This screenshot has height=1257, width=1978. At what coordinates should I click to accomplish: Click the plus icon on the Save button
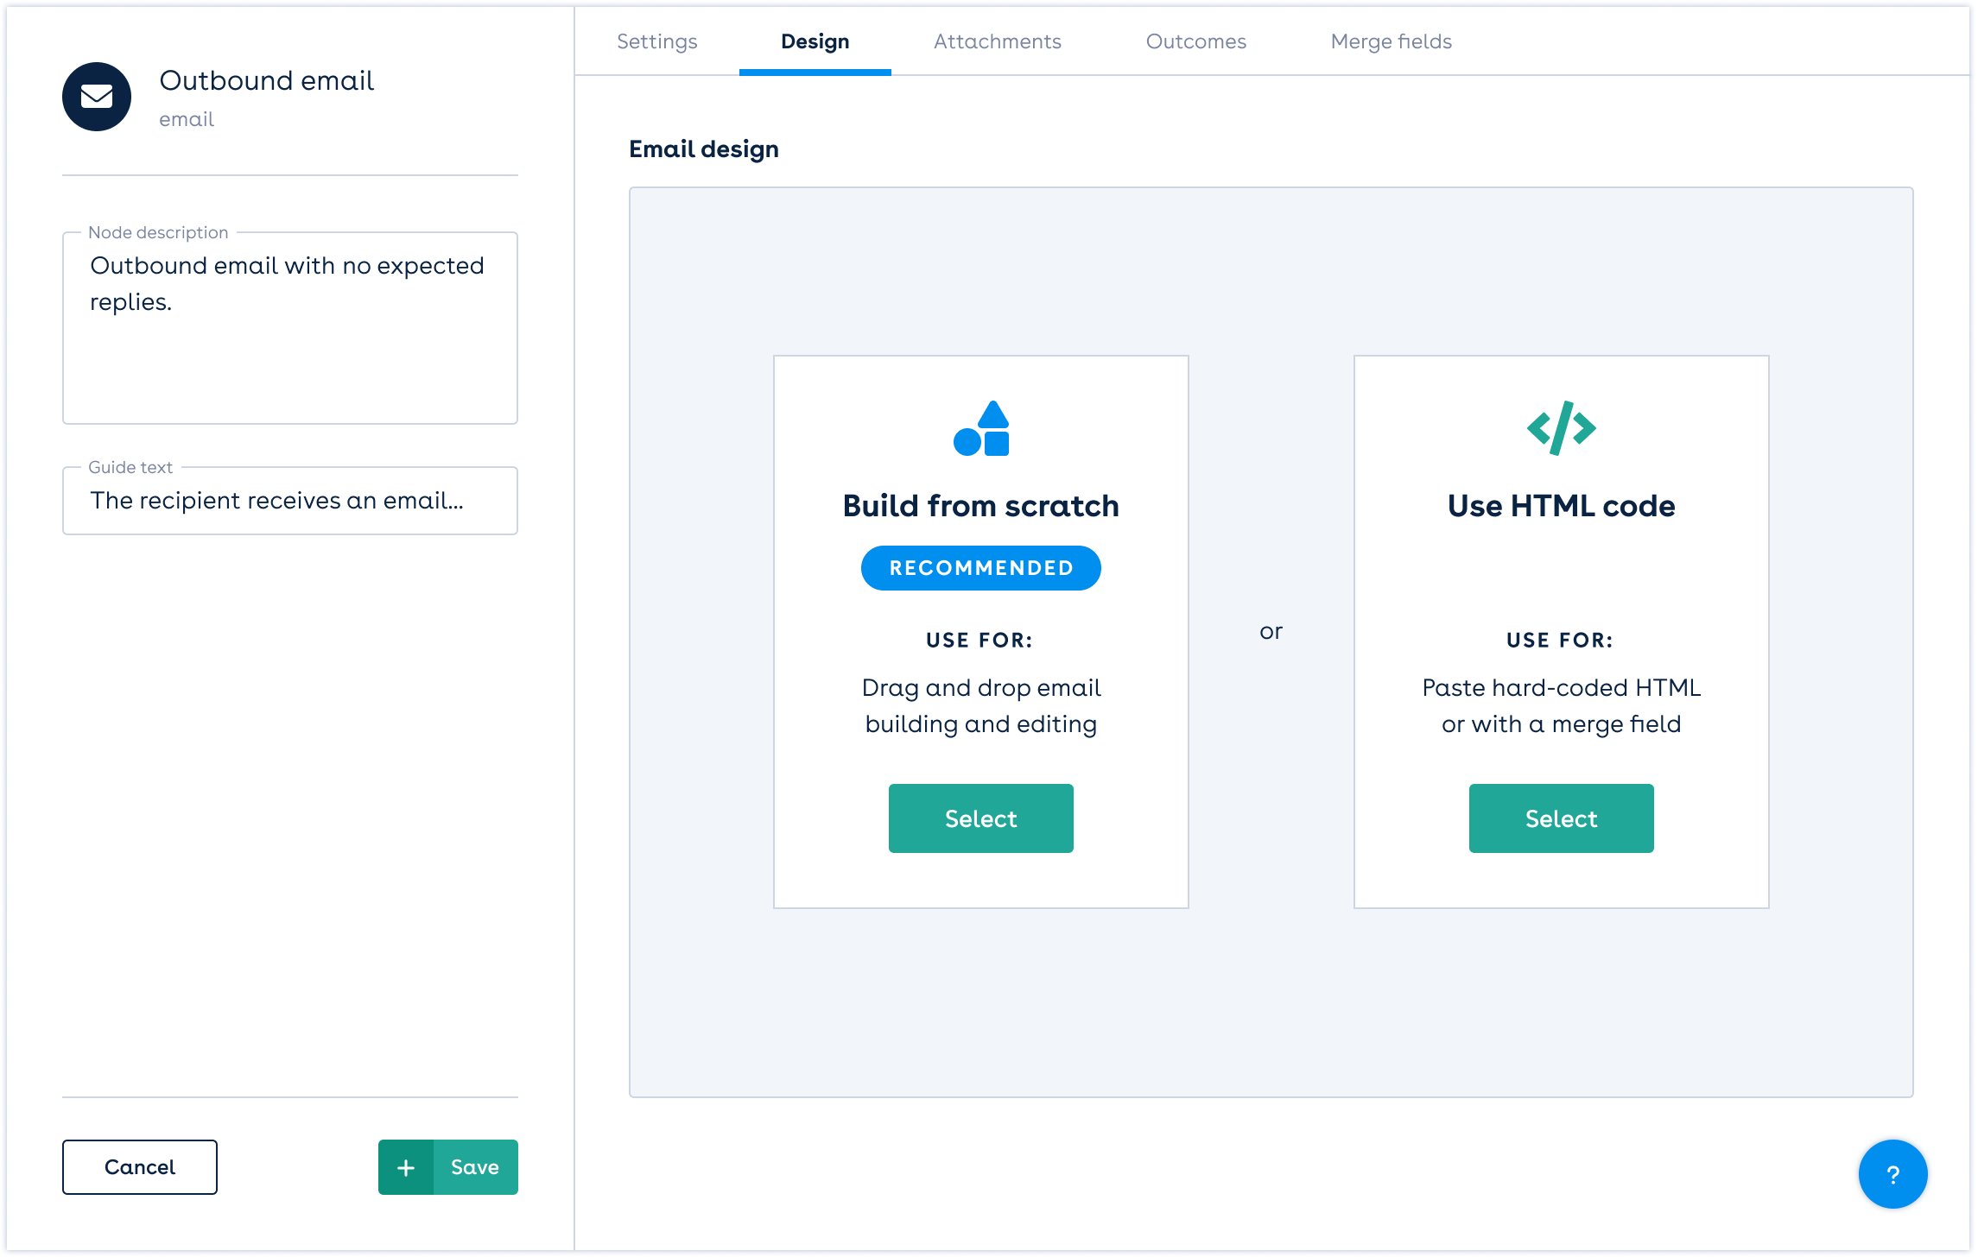point(406,1167)
